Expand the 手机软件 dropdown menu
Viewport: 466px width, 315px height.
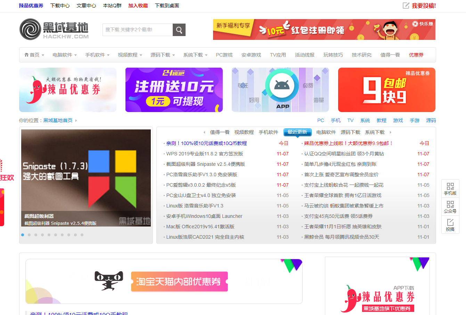(97, 55)
